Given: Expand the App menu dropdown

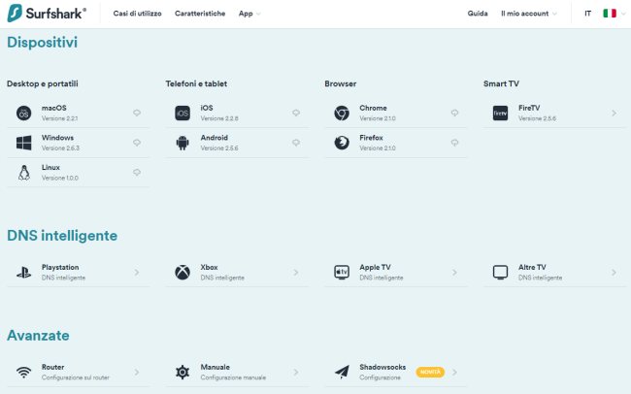Looking at the screenshot, I should pos(249,14).
